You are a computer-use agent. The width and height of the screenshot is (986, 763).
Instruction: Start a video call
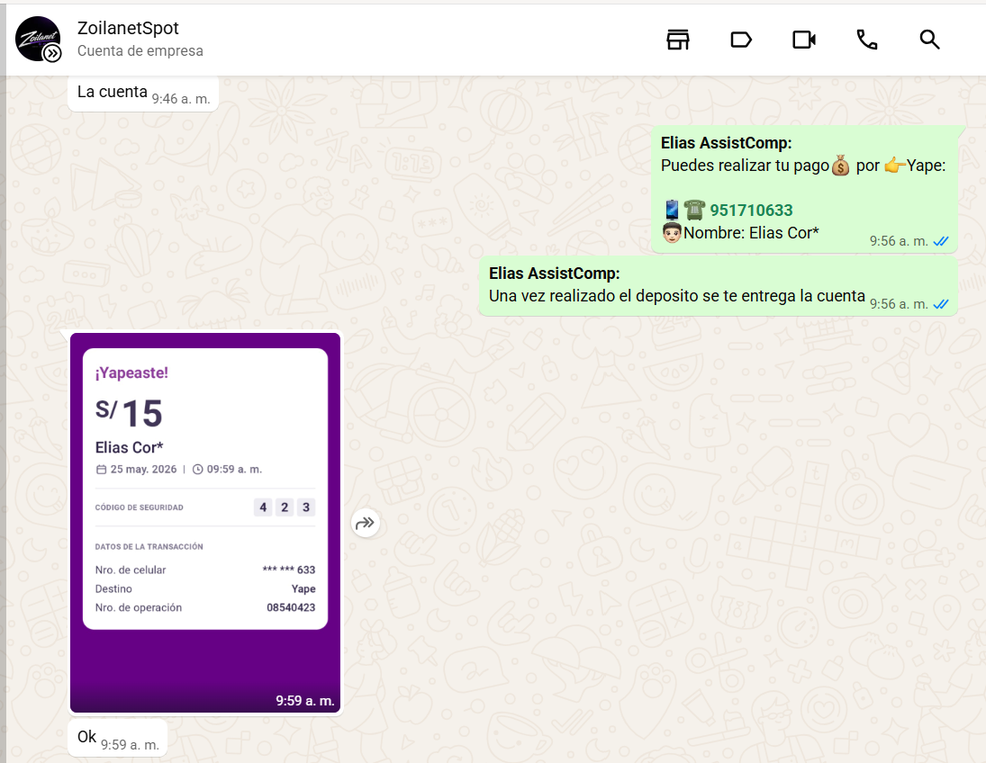[x=803, y=40]
